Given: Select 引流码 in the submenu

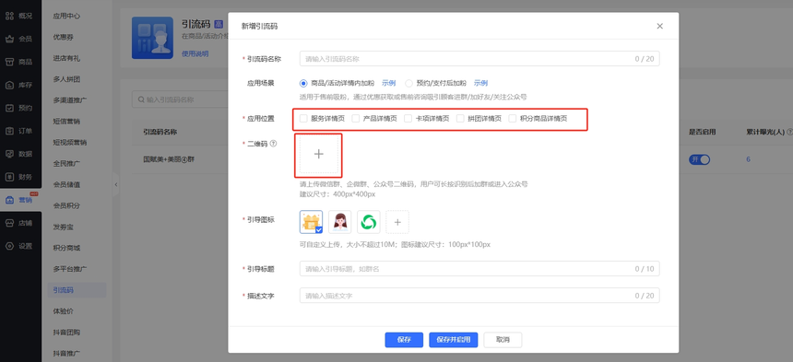Looking at the screenshot, I should tap(77, 290).
